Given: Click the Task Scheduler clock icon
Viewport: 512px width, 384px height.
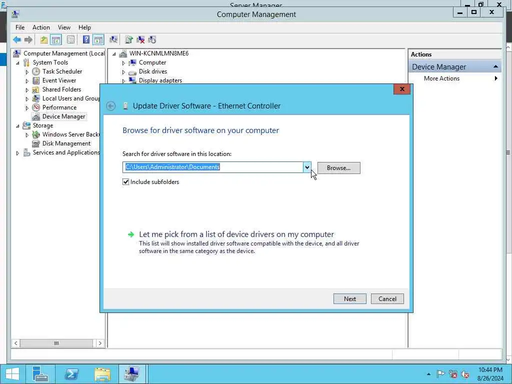Looking at the screenshot, I should [36, 71].
